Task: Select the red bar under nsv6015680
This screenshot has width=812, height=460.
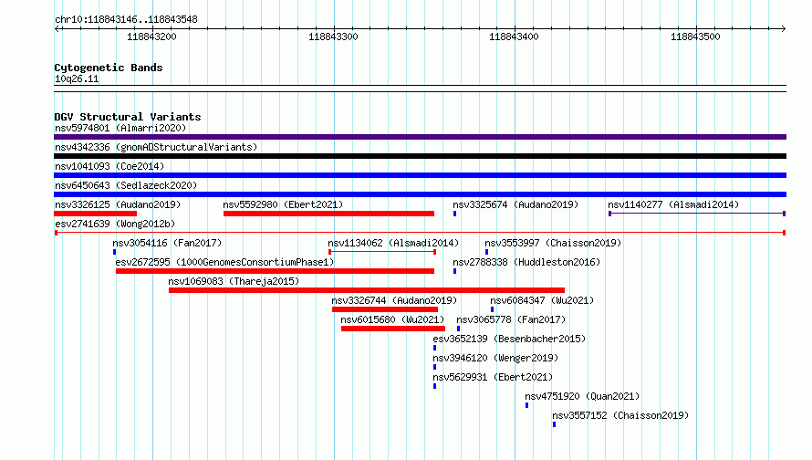Action: [x=393, y=329]
